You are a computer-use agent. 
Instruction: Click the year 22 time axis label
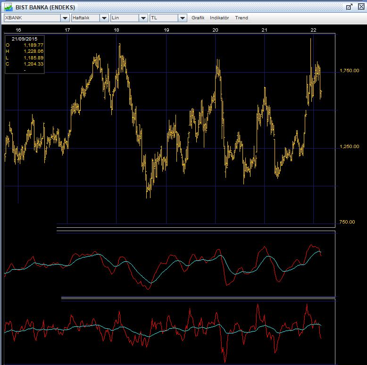tap(313, 30)
